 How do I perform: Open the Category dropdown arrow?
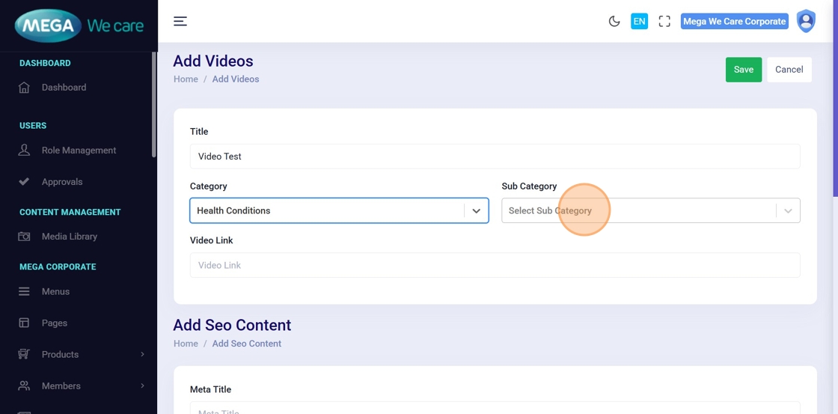click(x=476, y=211)
